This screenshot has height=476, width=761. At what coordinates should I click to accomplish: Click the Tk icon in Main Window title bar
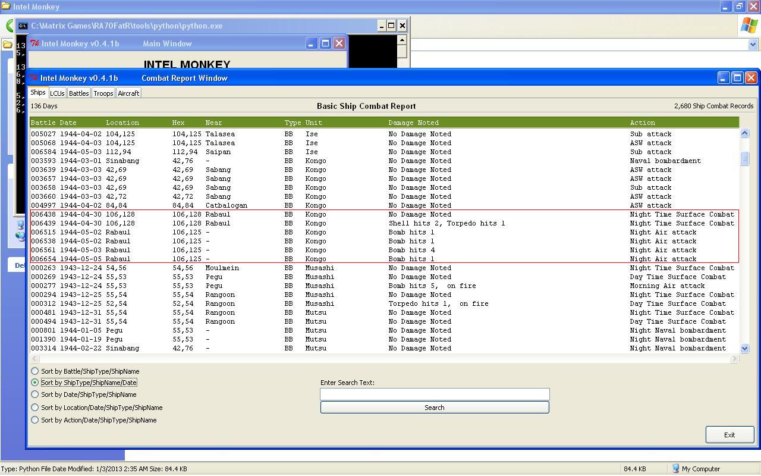click(35, 43)
